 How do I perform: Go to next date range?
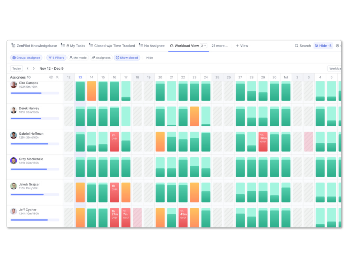(34, 69)
